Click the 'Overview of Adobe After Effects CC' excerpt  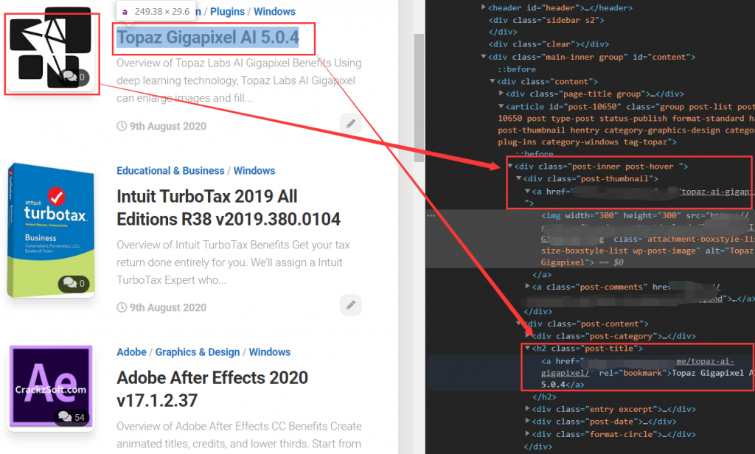(239, 436)
